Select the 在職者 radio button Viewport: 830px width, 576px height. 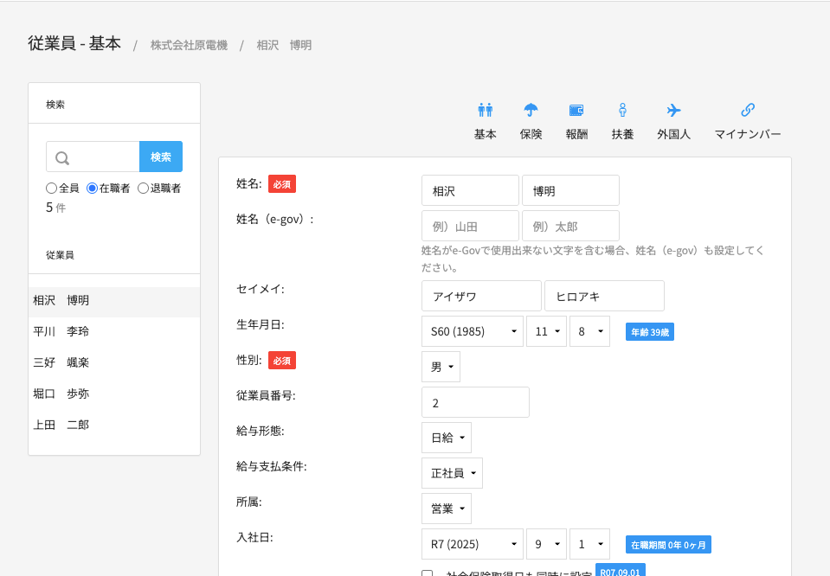[92, 189]
